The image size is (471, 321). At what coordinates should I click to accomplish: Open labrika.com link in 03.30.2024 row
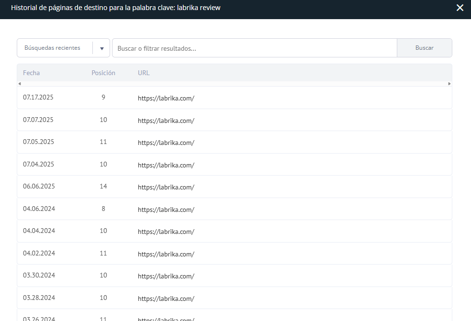click(166, 276)
